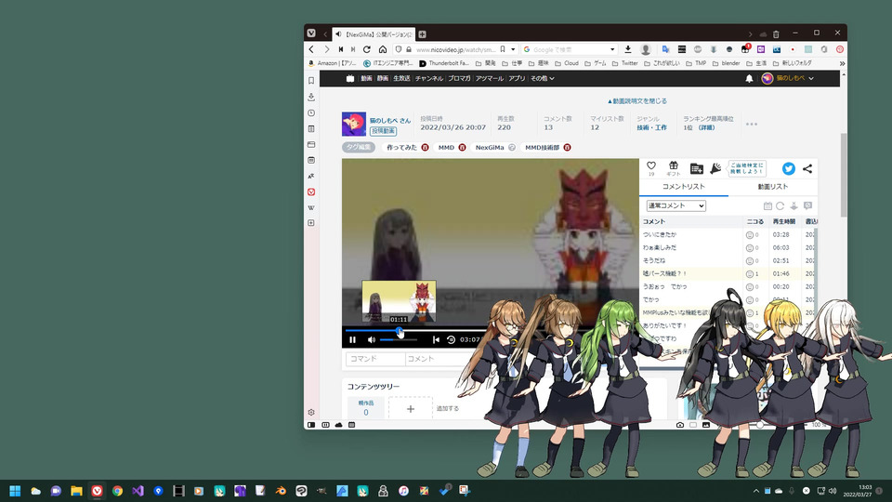This screenshot has height=502, width=892.
Task: Switch to 動画リスト tab
Action: [772, 187]
